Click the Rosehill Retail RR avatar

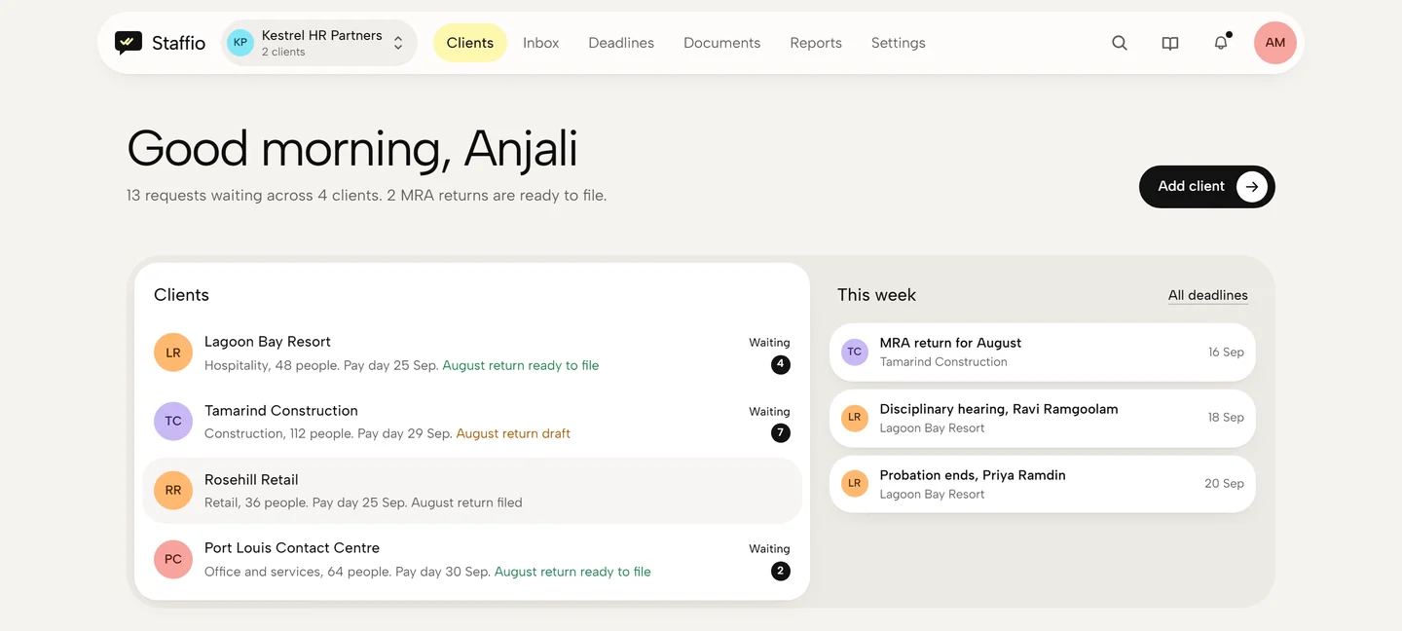[x=173, y=491]
